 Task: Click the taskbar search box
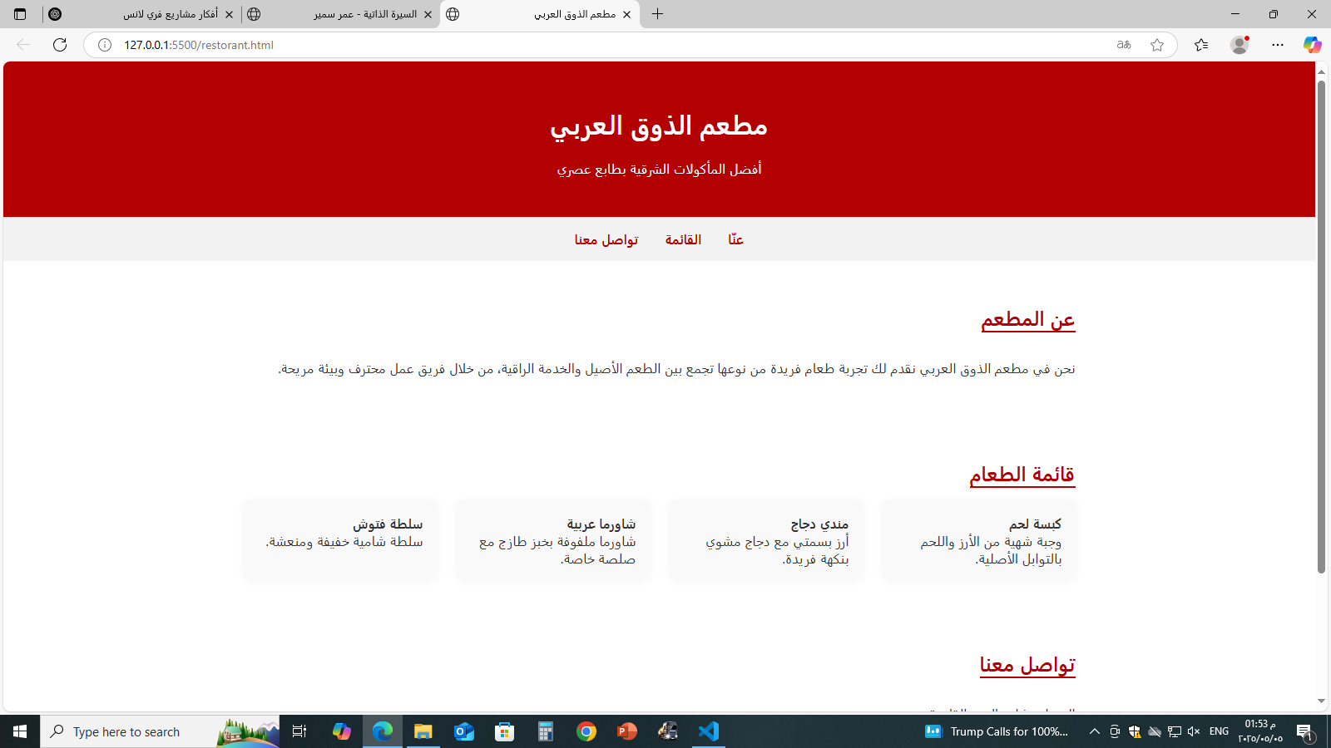(x=160, y=731)
